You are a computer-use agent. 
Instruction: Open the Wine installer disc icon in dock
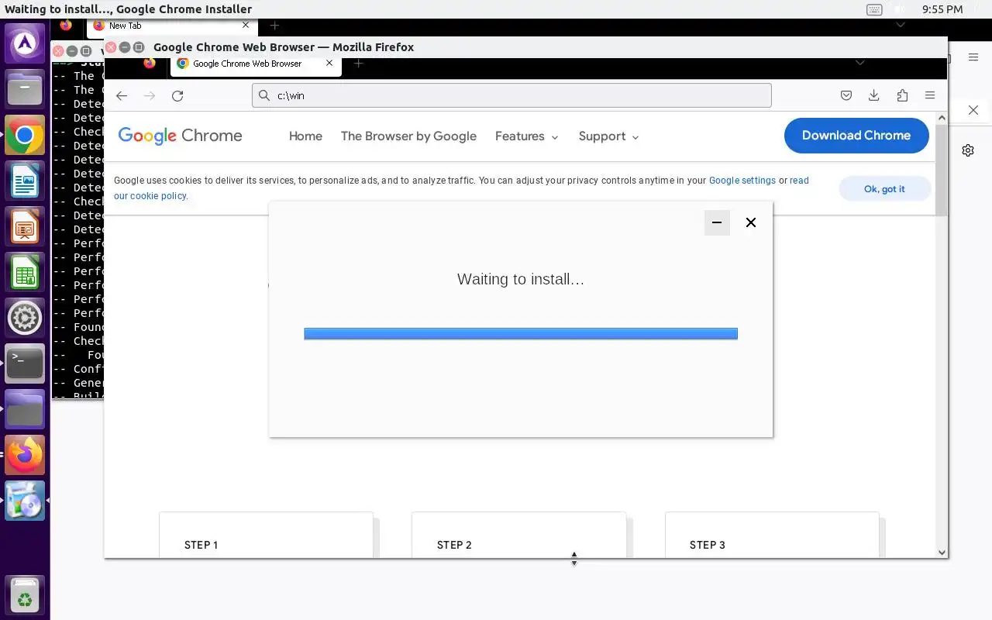[x=25, y=501]
